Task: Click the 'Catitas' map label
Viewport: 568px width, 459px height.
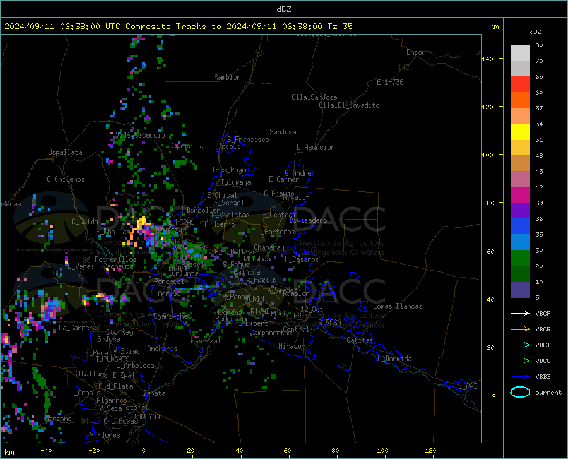Action: click(360, 340)
